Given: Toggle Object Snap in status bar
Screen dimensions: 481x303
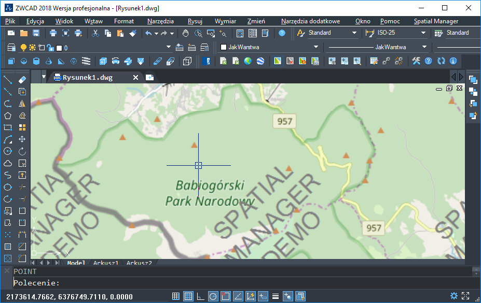Looking at the screenshot, I should [x=226, y=296].
